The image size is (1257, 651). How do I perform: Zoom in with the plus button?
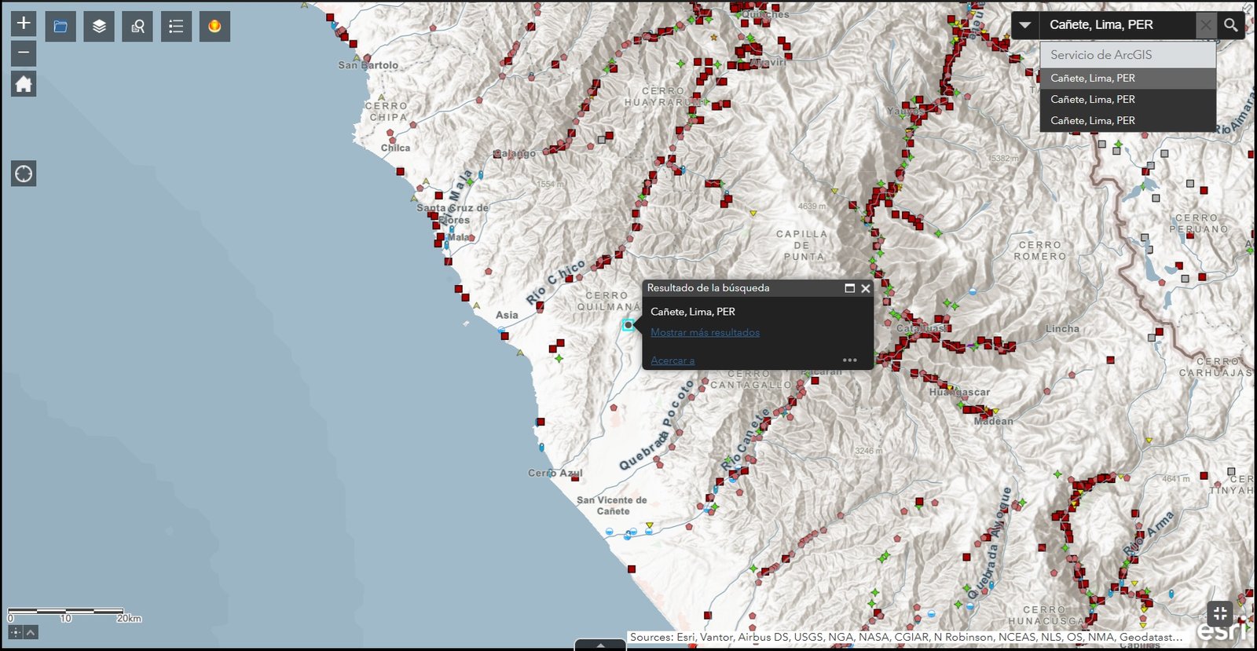[x=24, y=24]
